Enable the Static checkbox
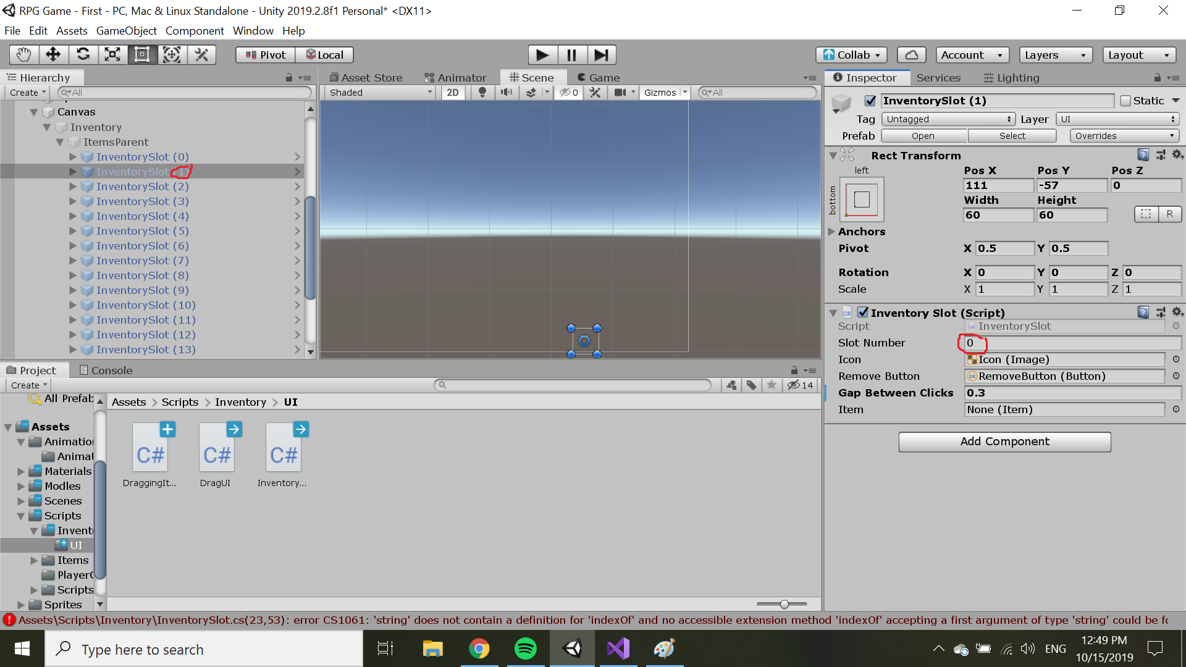This screenshot has height=667, width=1186. 1125,101
